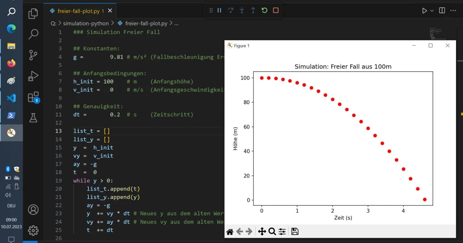463x243 pixels.
Task: Click the DEU language indicator
Action: [x=11, y=206]
